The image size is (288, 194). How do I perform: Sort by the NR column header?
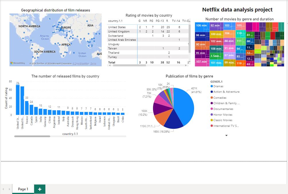pyautogui.click(x=145, y=21)
